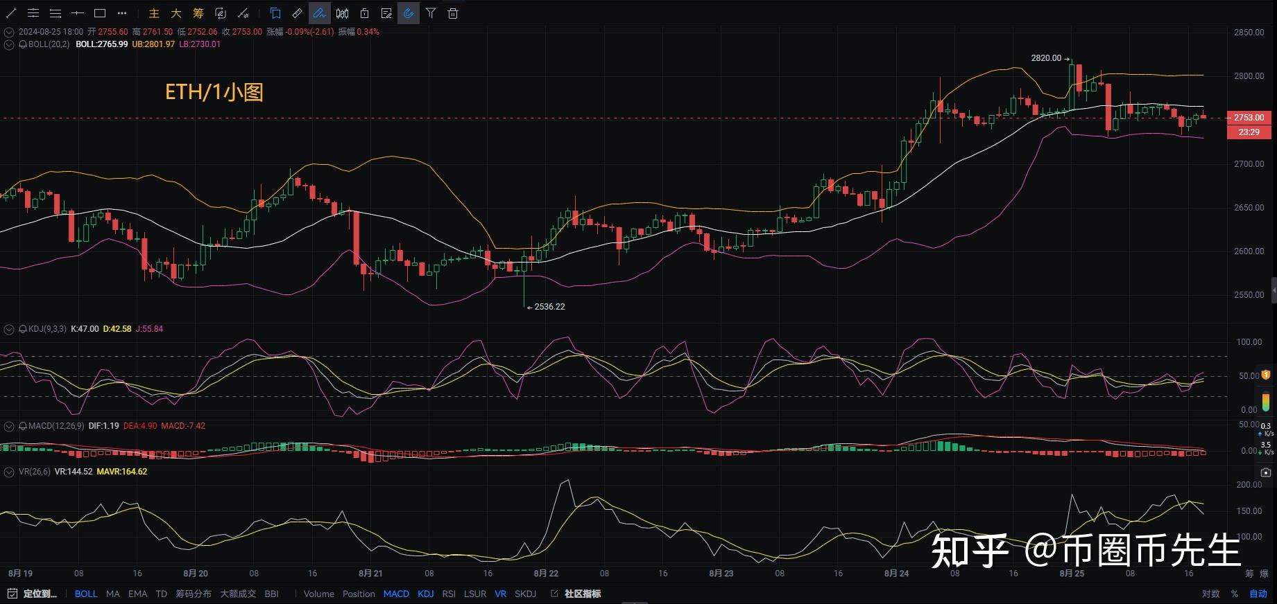Choose the horizontal line drawing tool
The height and width of the screenshot is (604, 1277).
(x=78, y=13)
